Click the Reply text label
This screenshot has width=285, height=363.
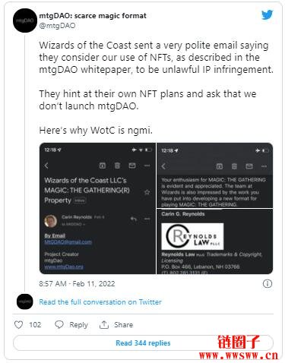(78, 325)
